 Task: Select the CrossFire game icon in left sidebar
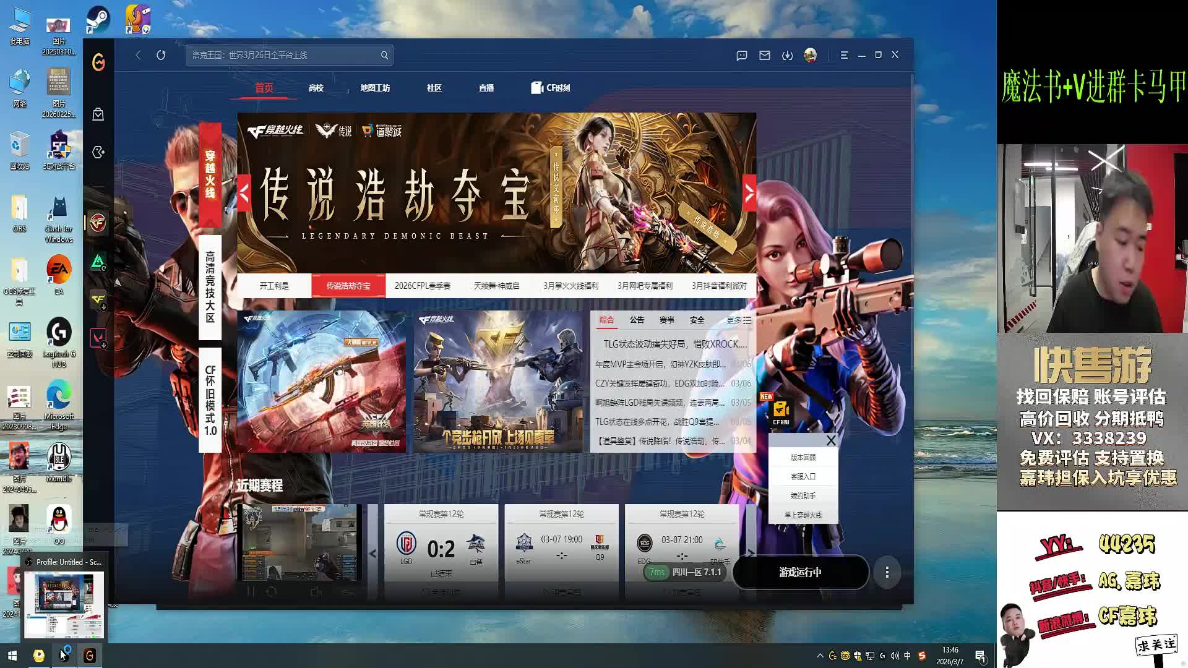97,224
